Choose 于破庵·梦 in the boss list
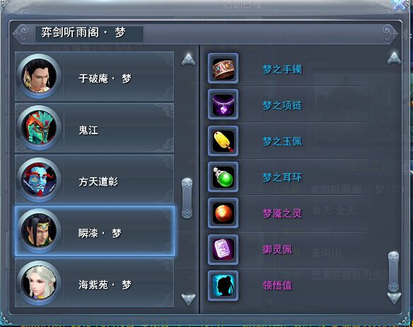Viewport: 413px width, 327px height. tap(94, 76)
